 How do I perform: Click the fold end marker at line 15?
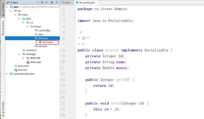(x=75, y=91)
